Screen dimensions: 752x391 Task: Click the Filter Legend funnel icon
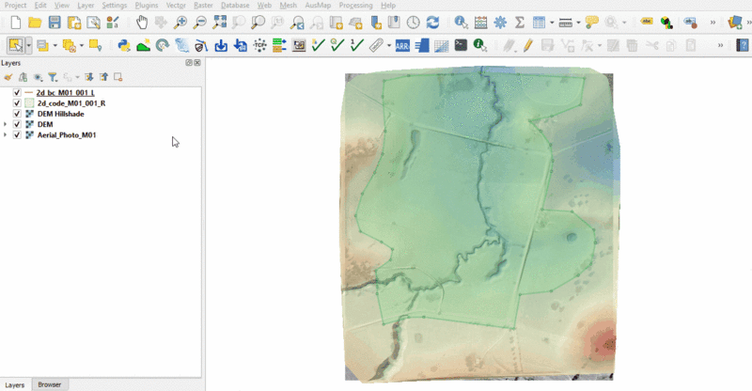click(x=53, y=77)
